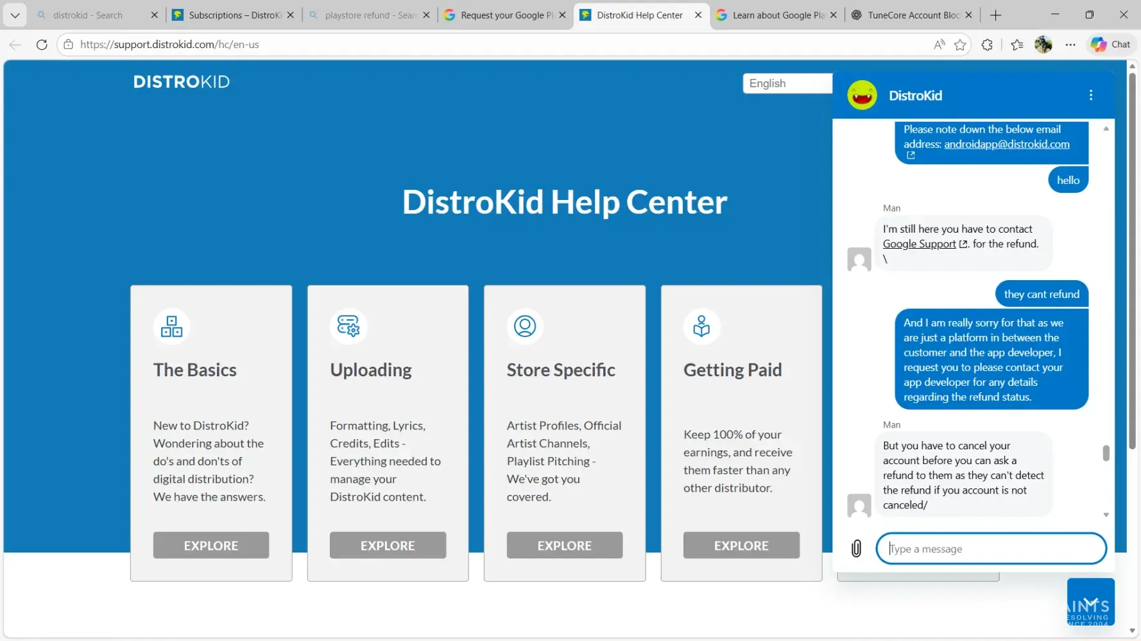Open the favorites list icon
Screen dimensions: 1141x641
click(1017, 44)
